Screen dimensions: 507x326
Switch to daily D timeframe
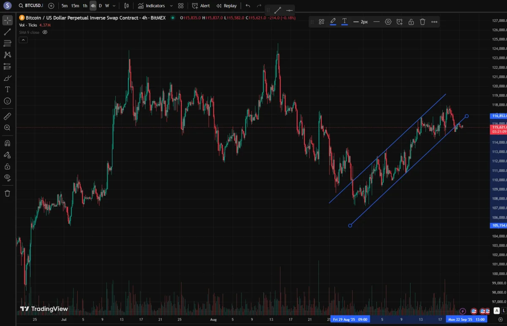tap(100, 5)
